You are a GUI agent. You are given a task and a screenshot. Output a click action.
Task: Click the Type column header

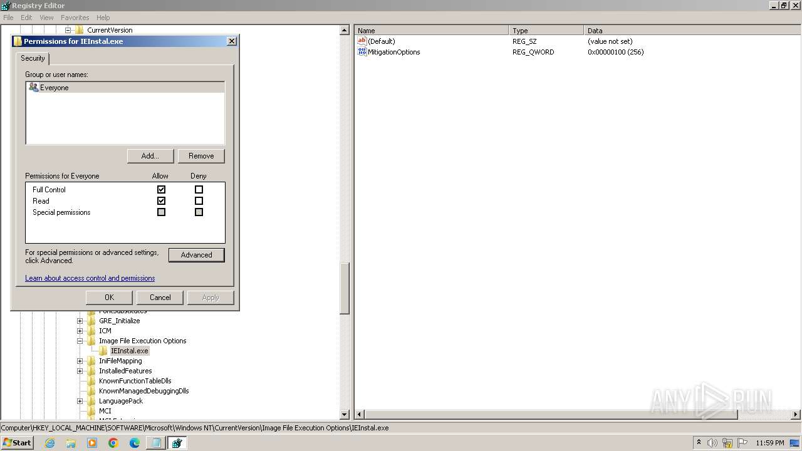tap(546, 30)
